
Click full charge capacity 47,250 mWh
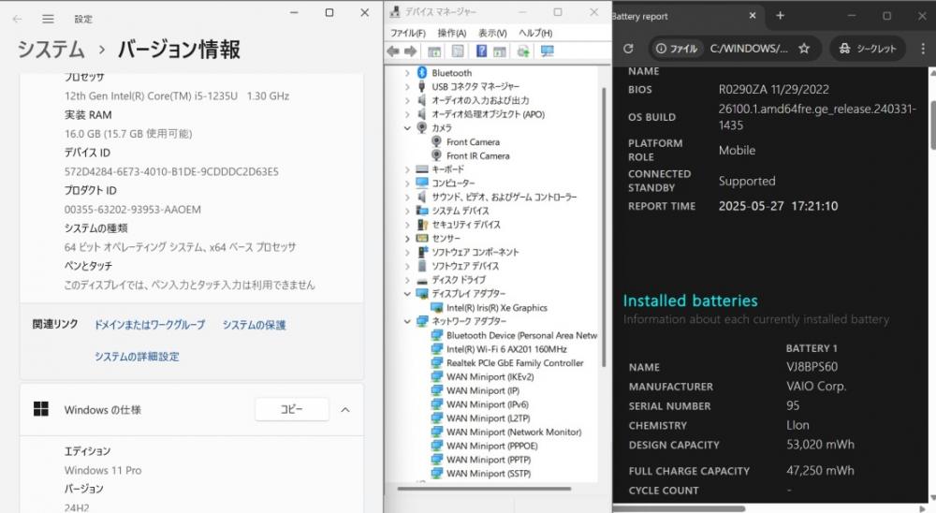(820, 470)
